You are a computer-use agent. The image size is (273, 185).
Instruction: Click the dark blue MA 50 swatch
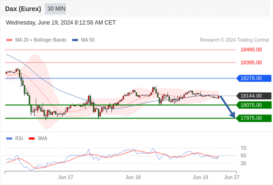coord(75,40)
